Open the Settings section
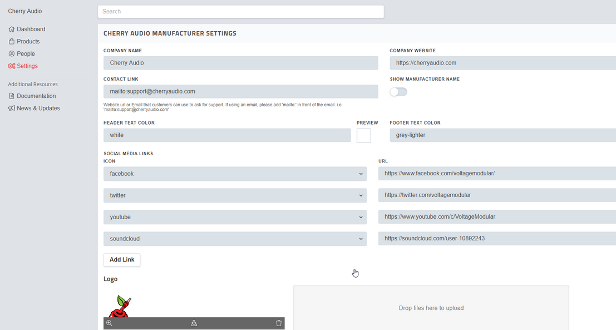Screen dimensions: 616x330 tap(27, 66)
